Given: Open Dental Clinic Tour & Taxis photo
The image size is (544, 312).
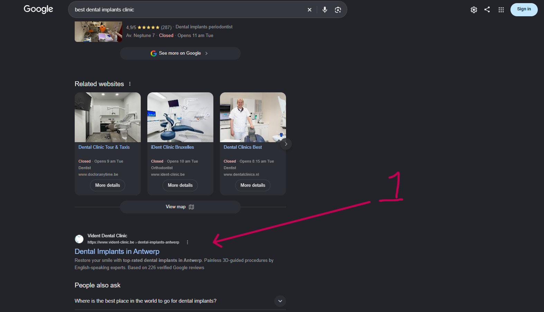Looking at the screenshot, I should tap(108, 117).
